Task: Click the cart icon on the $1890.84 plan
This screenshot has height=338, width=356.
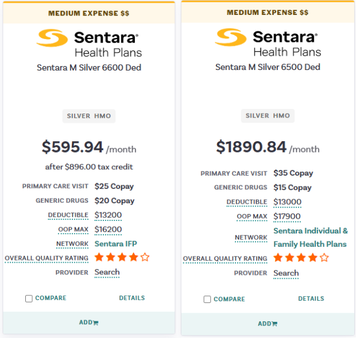Action: [x=274, y=324]
